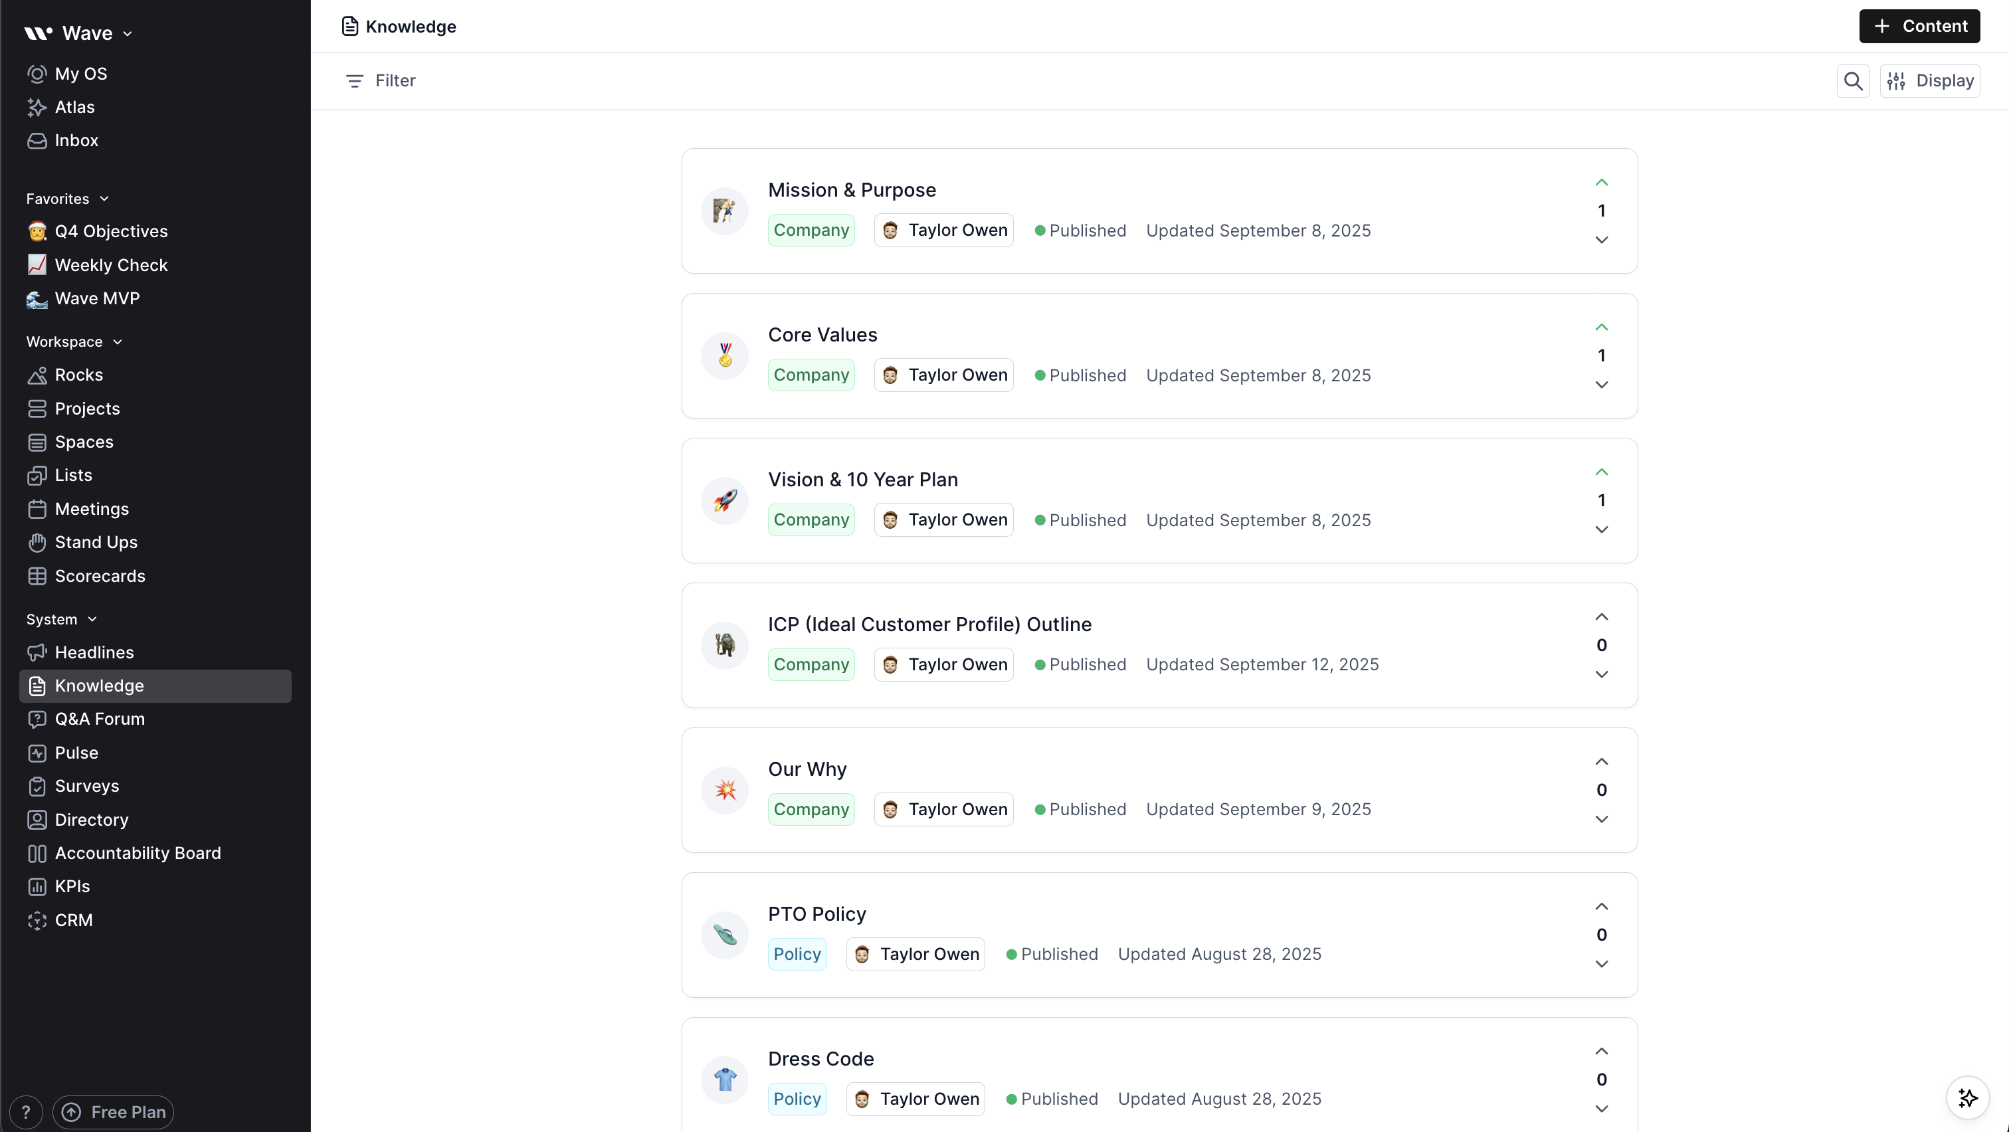Open the search tool
Viewport: 2009px width, 1132px height.
click(1853, 80)
